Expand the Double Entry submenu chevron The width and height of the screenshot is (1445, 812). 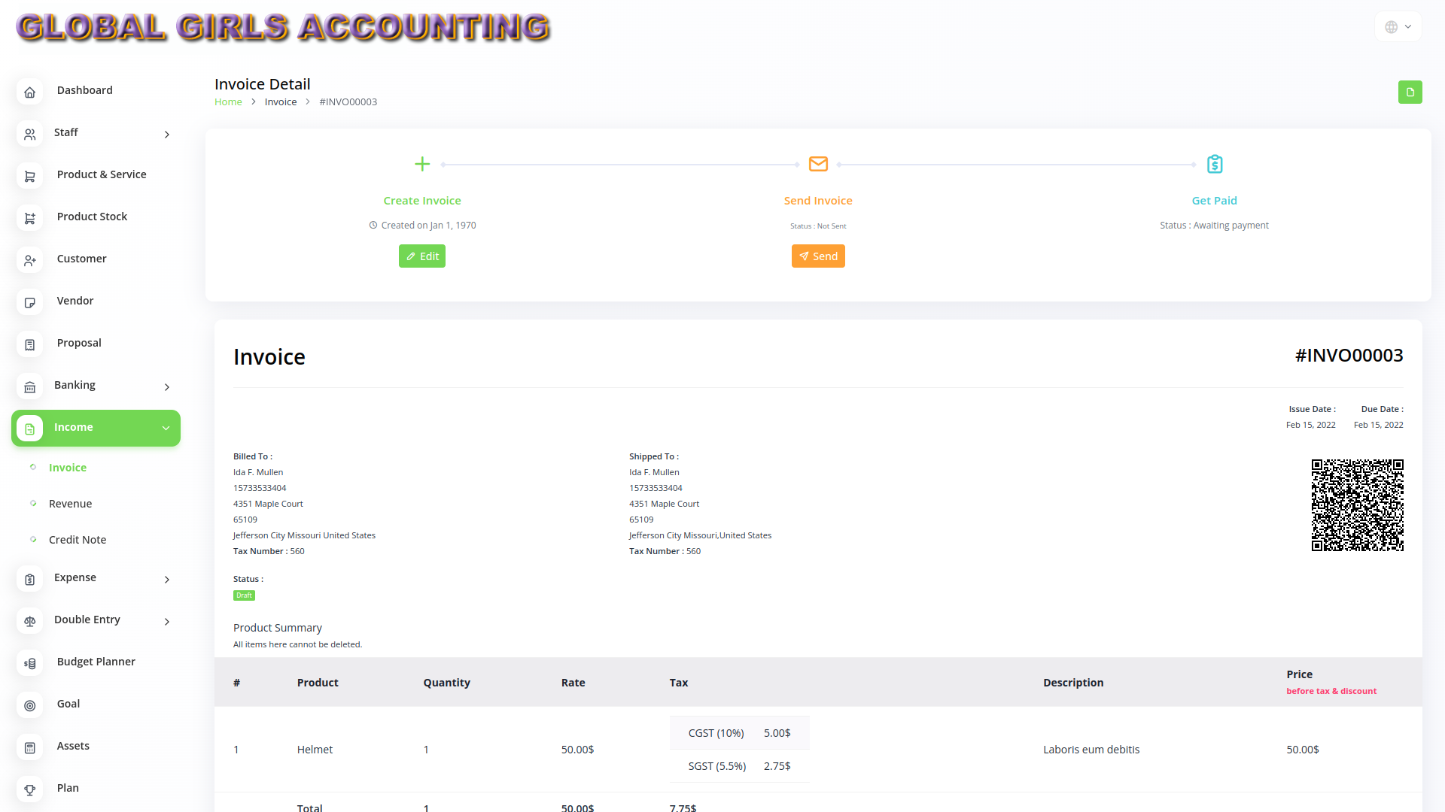[167, 622]
